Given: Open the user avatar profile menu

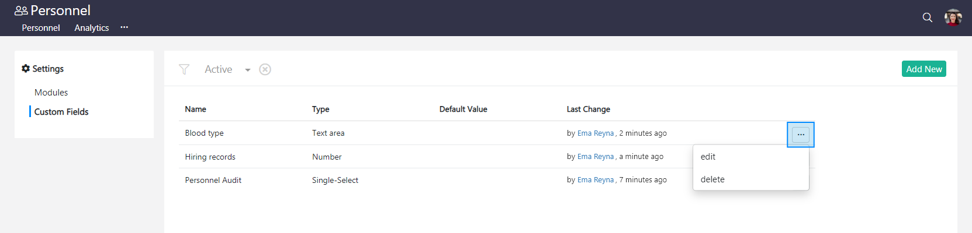Looking at the screenshot, I should point(953,17).
